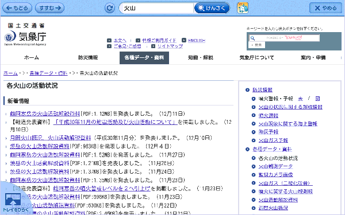Click the すすむ forward button

pos(49,8)
